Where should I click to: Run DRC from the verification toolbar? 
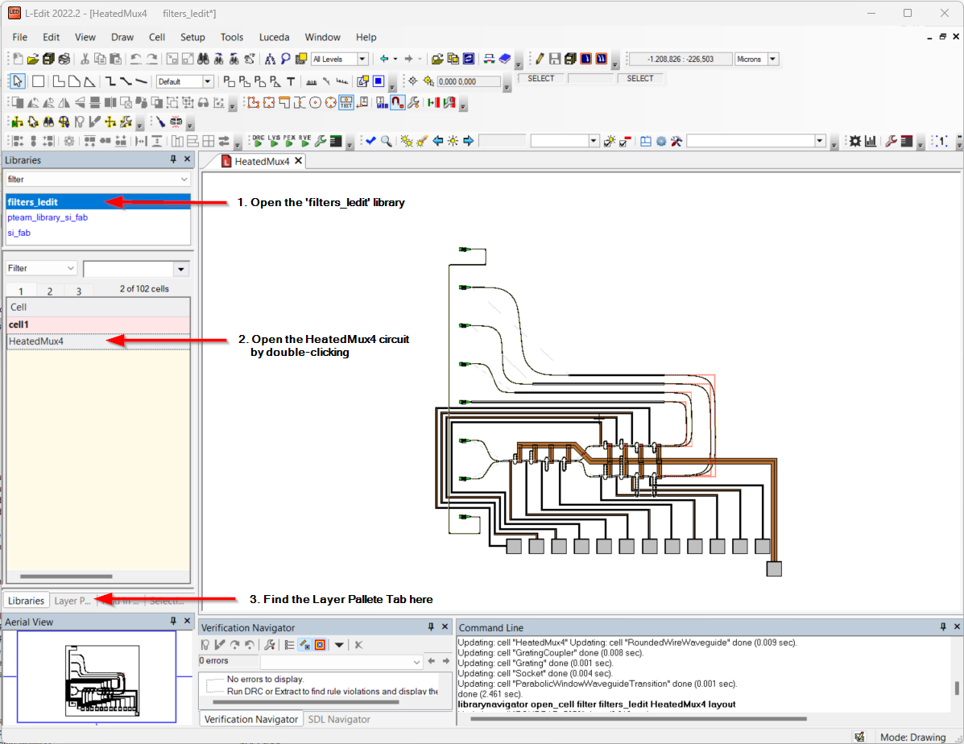coord(258,141)
